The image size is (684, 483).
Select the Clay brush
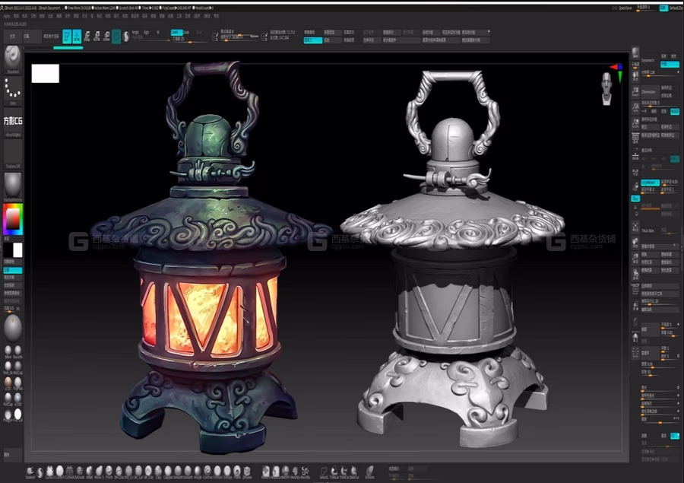tap(158, 472)
